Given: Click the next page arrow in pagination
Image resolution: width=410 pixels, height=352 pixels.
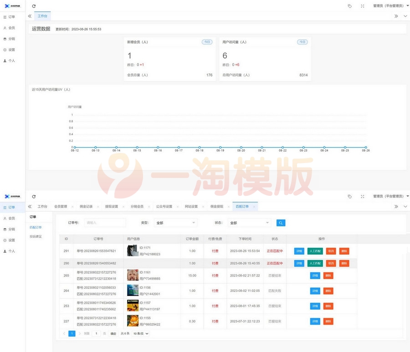Looking at the screenshot, I should pyautogui.click(x=79, y=334).
